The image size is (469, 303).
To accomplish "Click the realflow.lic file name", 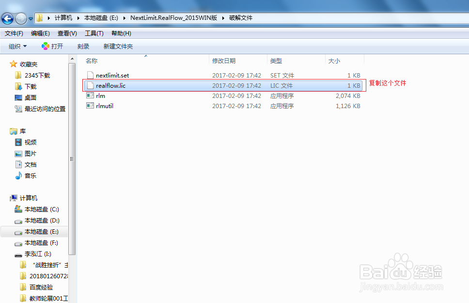I will (110, 86).
